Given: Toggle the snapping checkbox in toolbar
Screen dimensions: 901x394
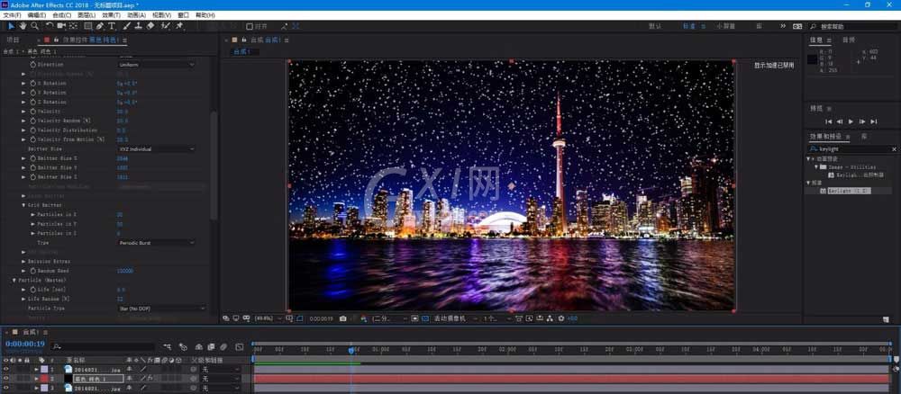Looking at the screenshot, I should coord(250,26).
